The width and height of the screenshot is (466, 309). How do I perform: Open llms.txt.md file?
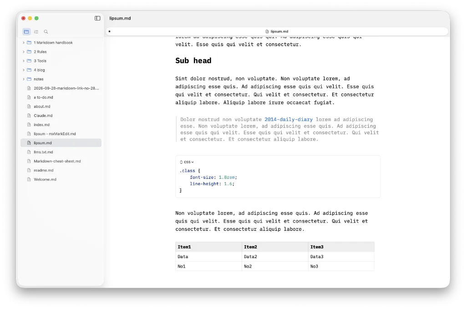(x=43, y=152)
